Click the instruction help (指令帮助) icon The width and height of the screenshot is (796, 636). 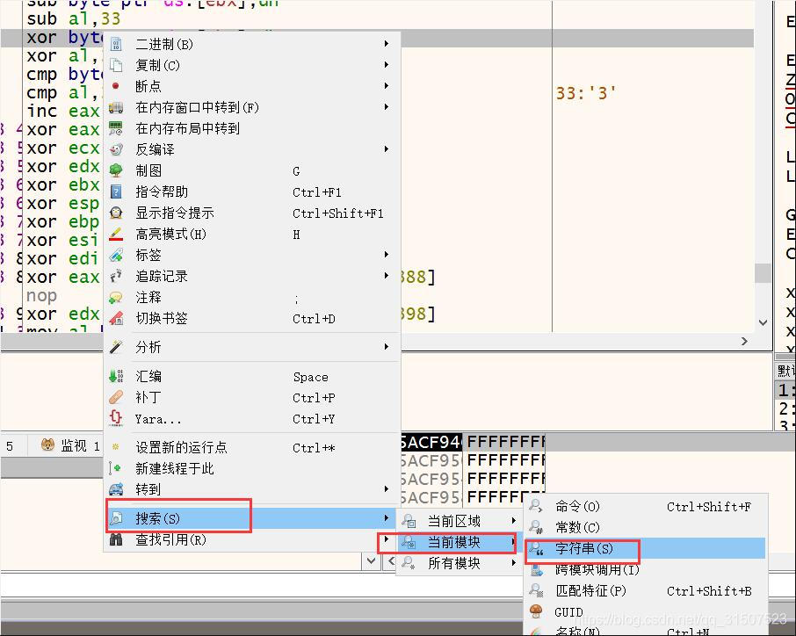(116, 192)
